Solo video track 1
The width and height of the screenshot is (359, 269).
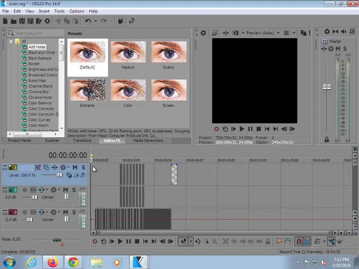point(83,167)
